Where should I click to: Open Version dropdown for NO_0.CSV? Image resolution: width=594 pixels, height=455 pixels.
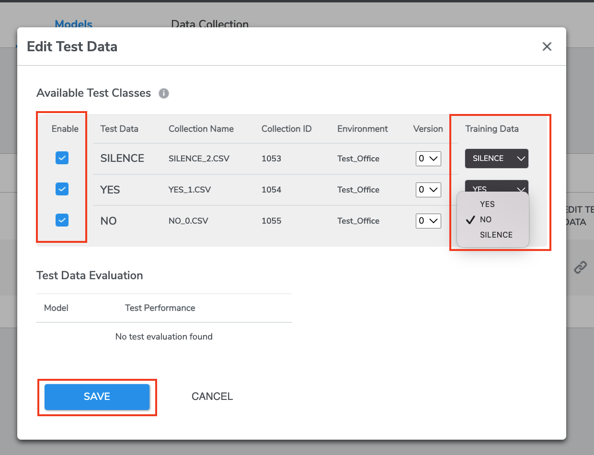pyautogui.click(x=428, y=221)
